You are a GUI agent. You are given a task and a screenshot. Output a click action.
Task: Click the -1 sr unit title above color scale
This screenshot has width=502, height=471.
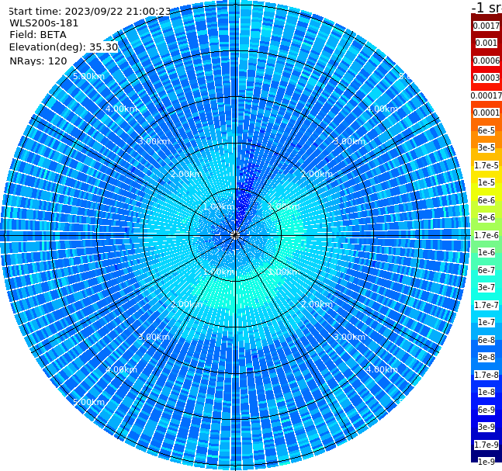pyautogui.click(x=486, y=8)
